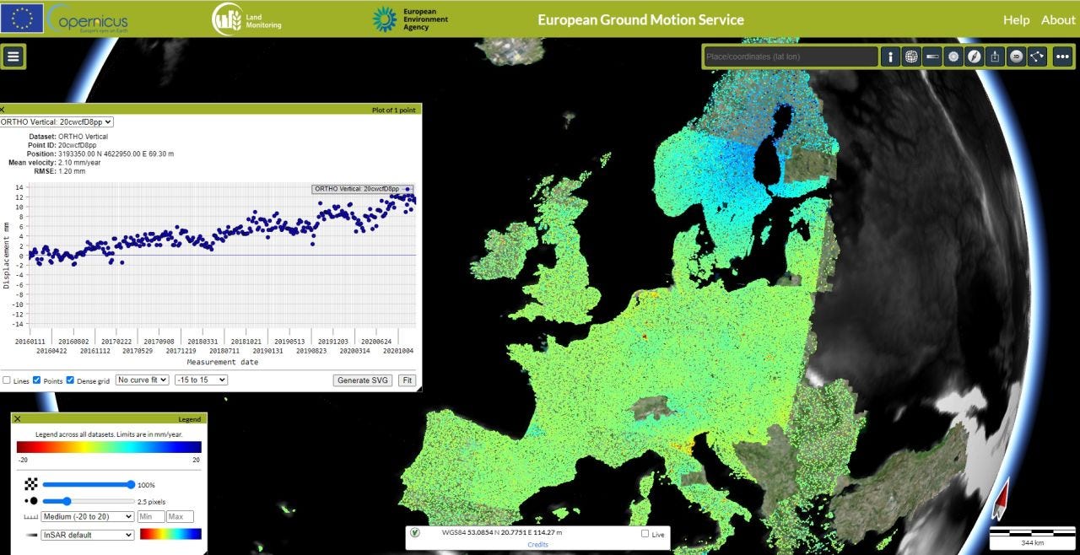The height and width of the screenshot is (555, 1080).
Task: Open the Help menu
Action: 1017,19
